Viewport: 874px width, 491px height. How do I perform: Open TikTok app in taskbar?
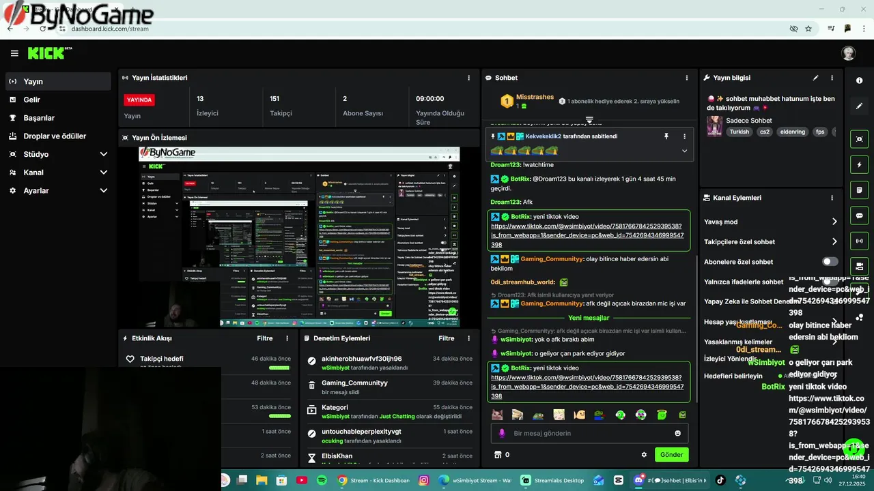[x=720, y=480]
